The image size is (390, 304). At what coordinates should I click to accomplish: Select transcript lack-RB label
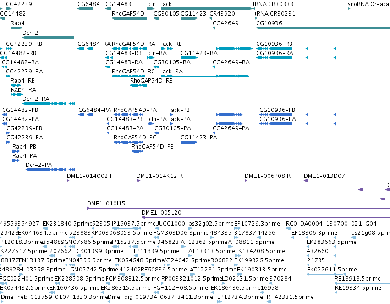171,44
